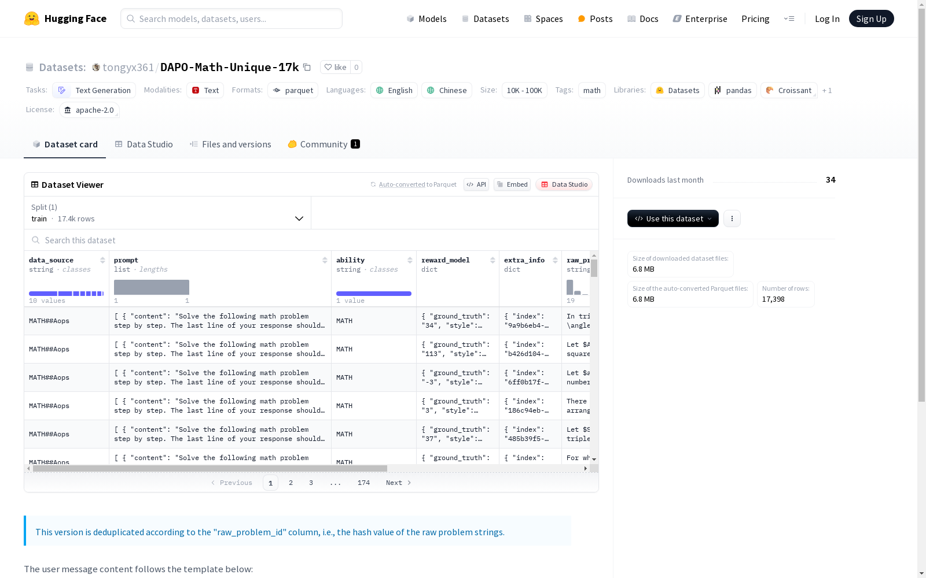Click the apache-2.0 license tag
Screen dimensions: 926x578
click(x=89, y=110)
